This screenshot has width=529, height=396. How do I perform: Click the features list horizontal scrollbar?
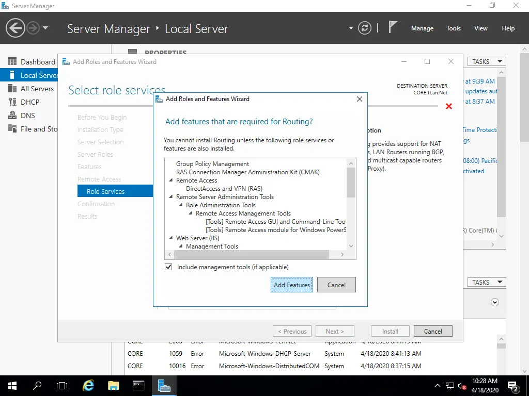(x=252, y=255)
